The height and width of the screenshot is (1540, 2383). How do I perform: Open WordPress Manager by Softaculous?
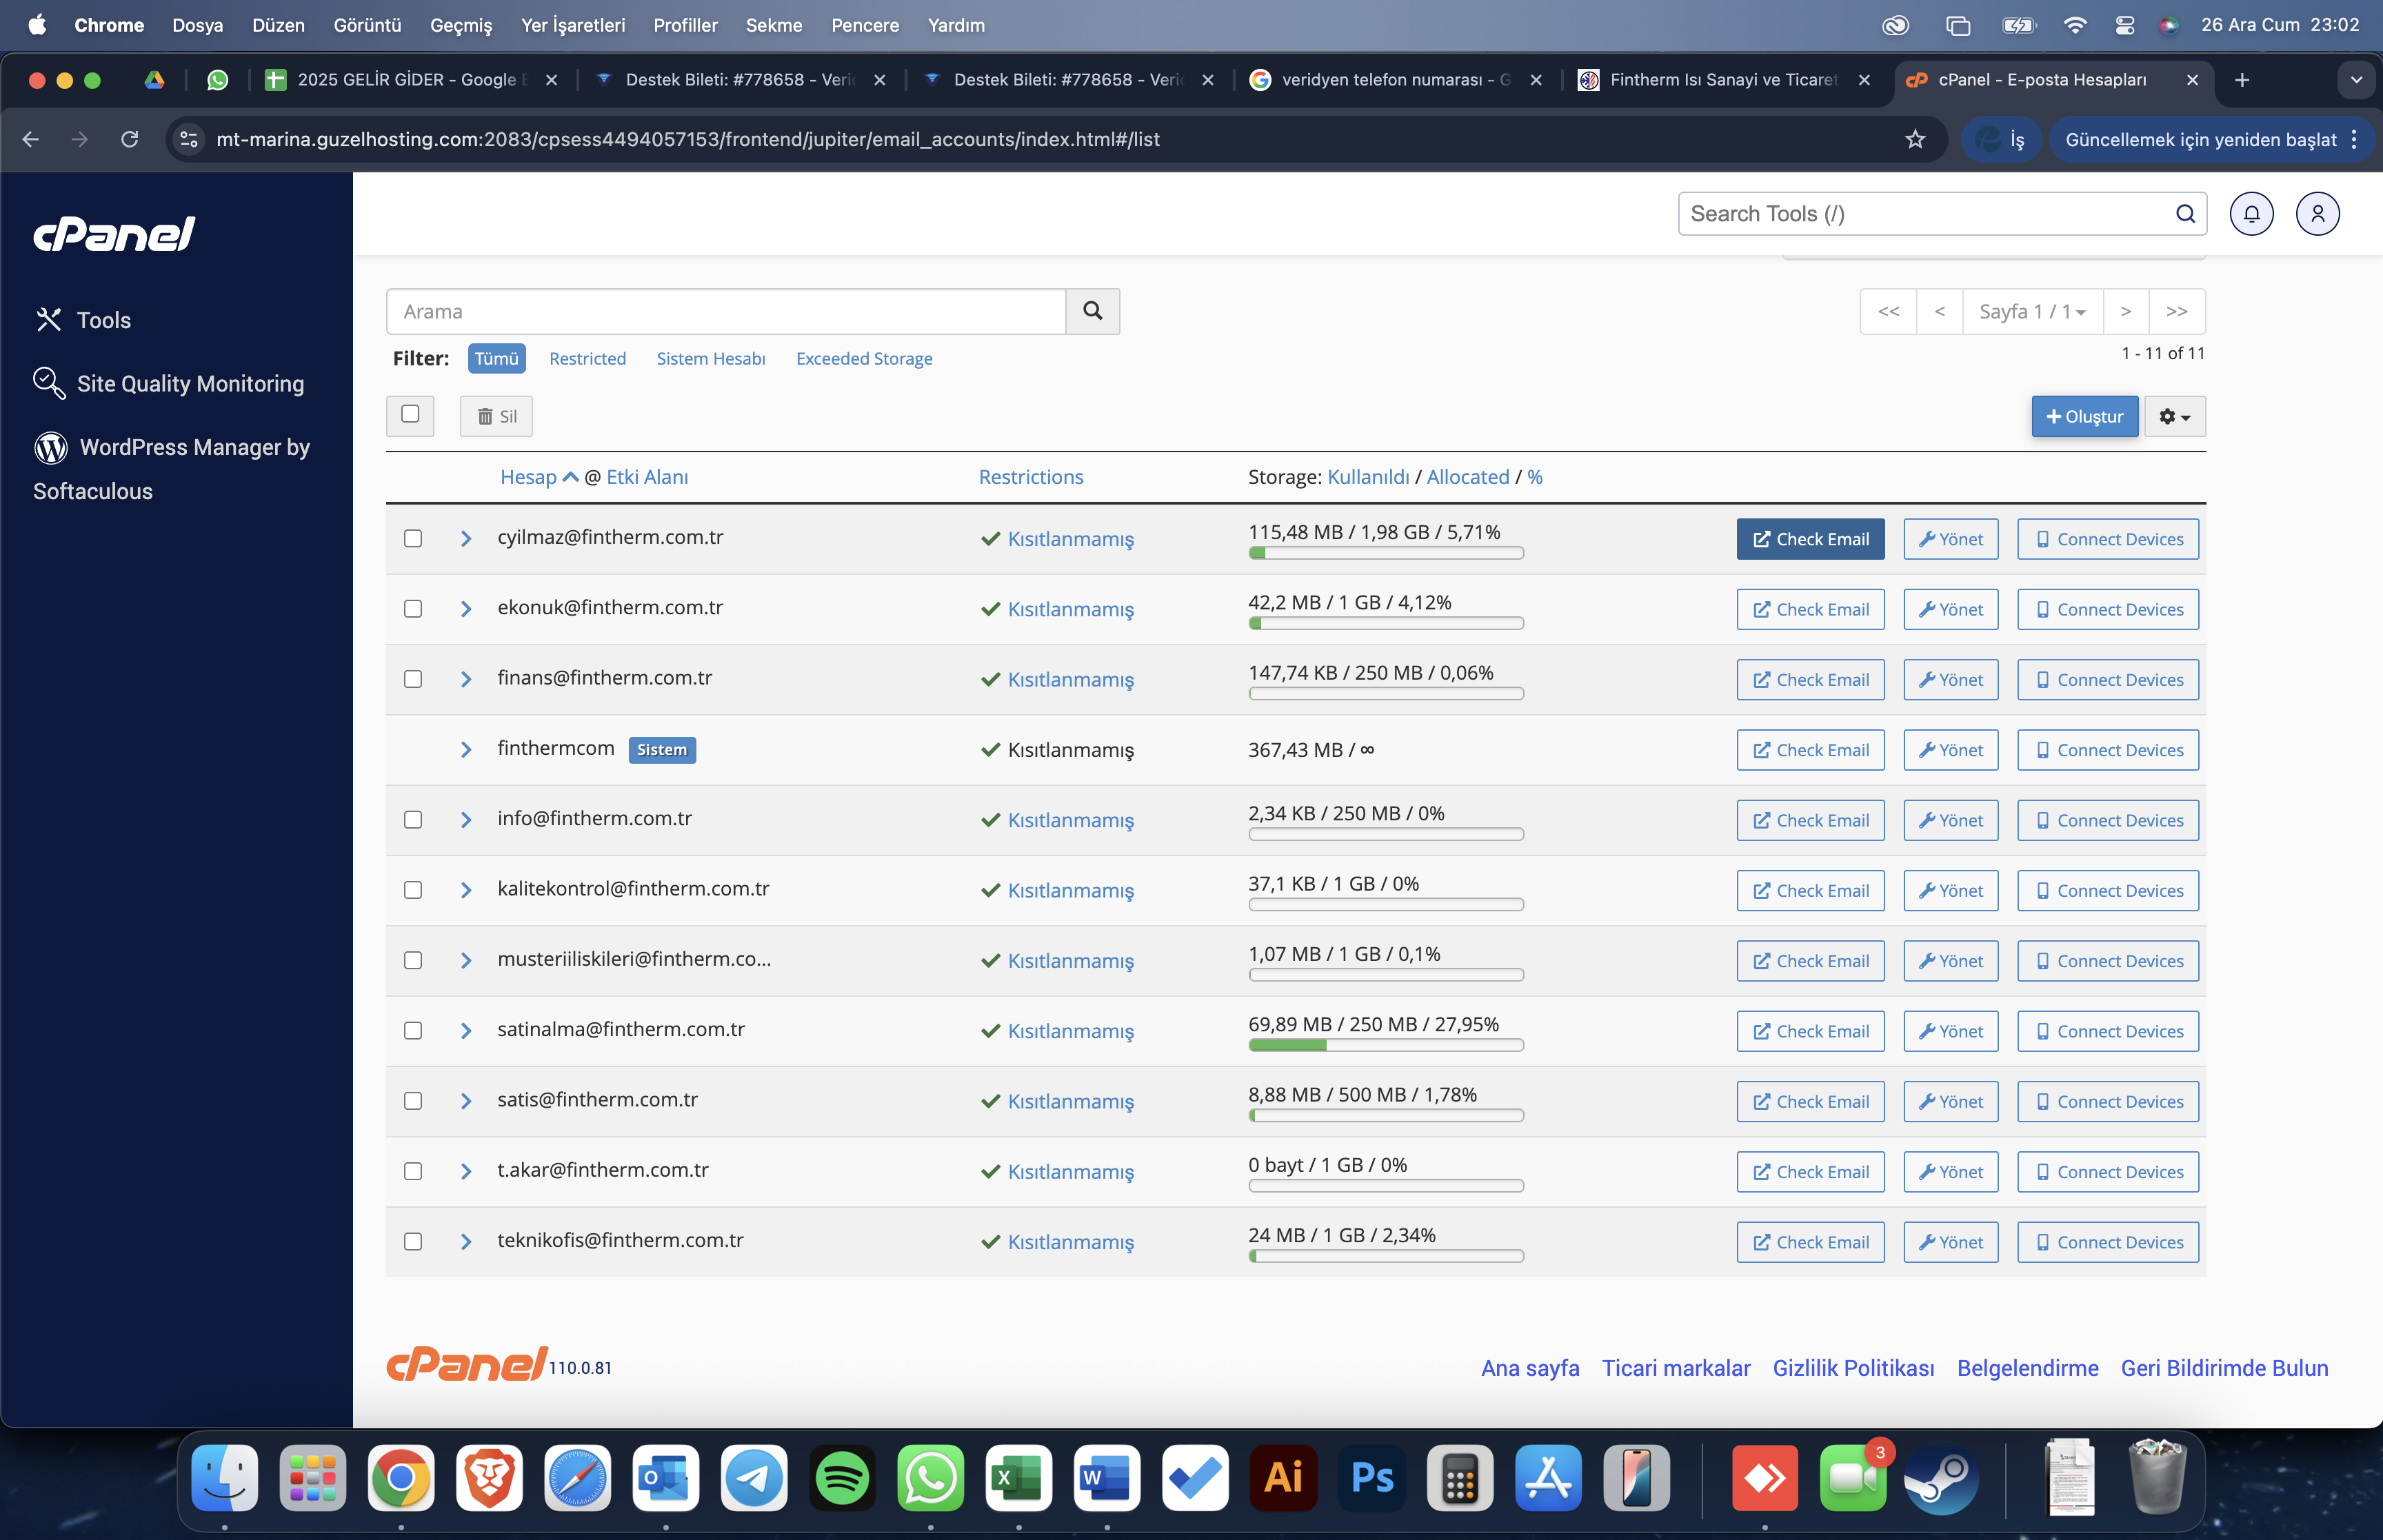(171, 469)
